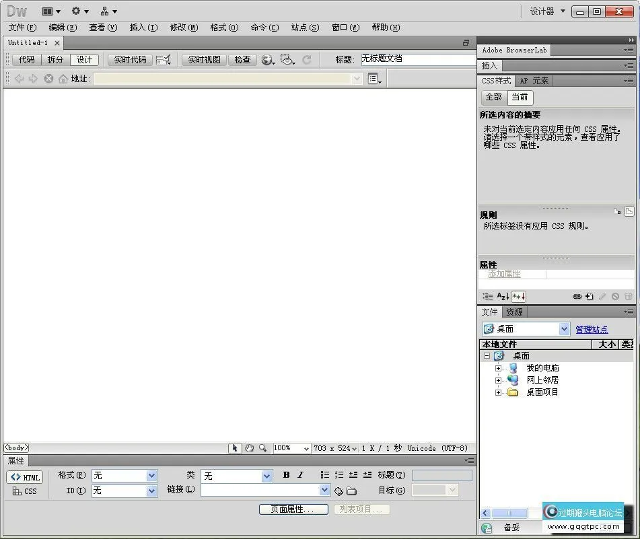
Task: Switch Property inspector to CSS mode
Action: tap(25, 491)
